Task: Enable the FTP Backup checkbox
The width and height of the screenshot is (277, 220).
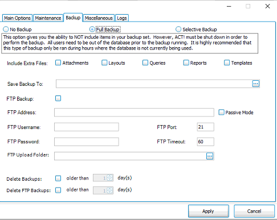Action: click(58, 98)
